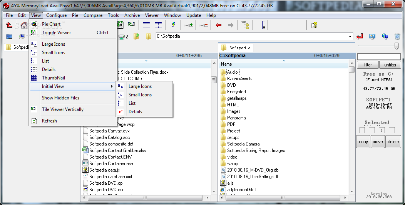This screenshot has width=405, height=205.
Task: Navigate forward with the gray right arrow
Action: (231, 25)
